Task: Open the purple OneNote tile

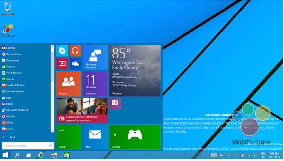Action: pyautogui.click(x=115, y=104)
